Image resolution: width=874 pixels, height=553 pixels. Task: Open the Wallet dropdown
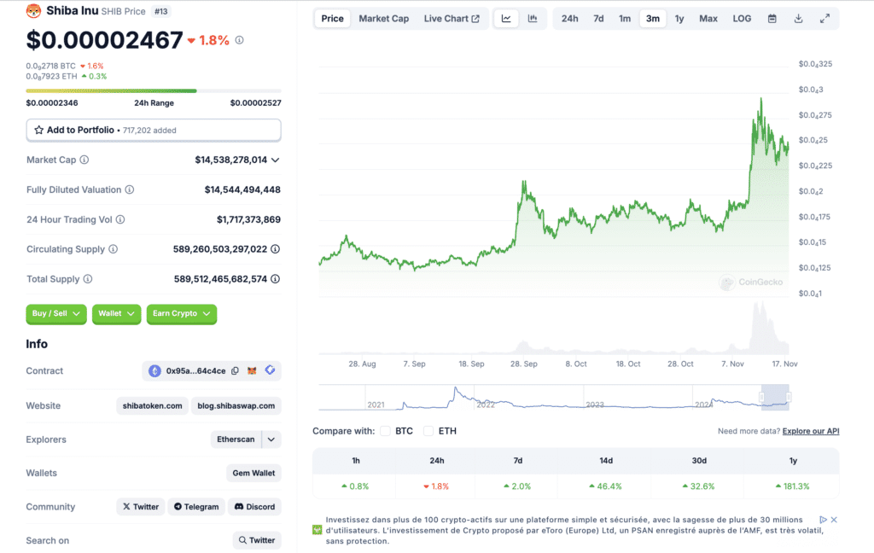(x=116, y=314)
